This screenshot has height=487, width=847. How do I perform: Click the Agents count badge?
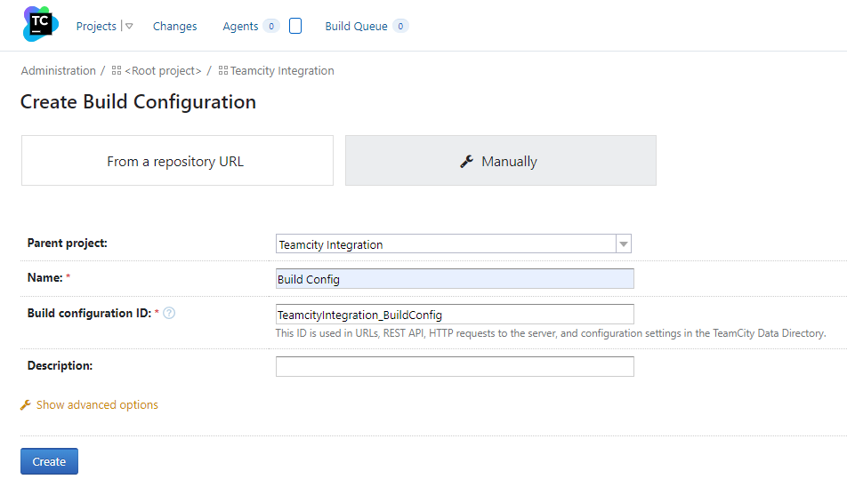(270, 27)
